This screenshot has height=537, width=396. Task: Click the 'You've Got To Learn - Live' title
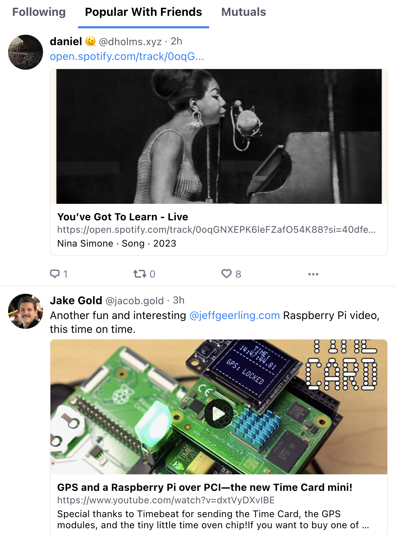[x=123, y=217]
